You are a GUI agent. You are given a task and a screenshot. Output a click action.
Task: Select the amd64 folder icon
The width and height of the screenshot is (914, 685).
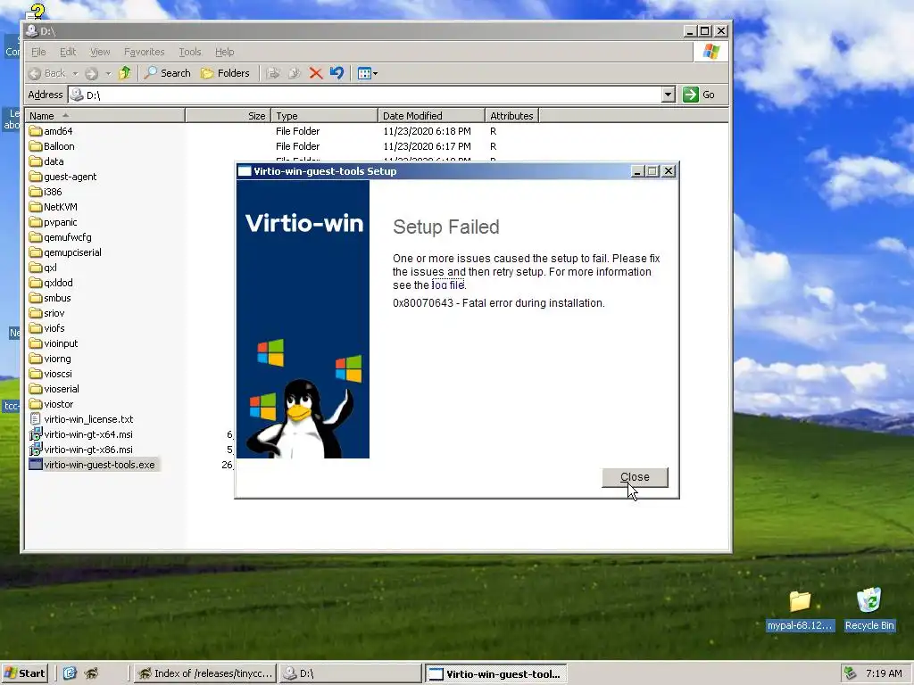36,131
